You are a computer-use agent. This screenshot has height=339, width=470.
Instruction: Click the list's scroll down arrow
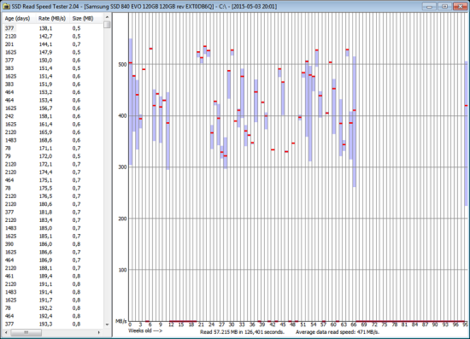point(107,324)
